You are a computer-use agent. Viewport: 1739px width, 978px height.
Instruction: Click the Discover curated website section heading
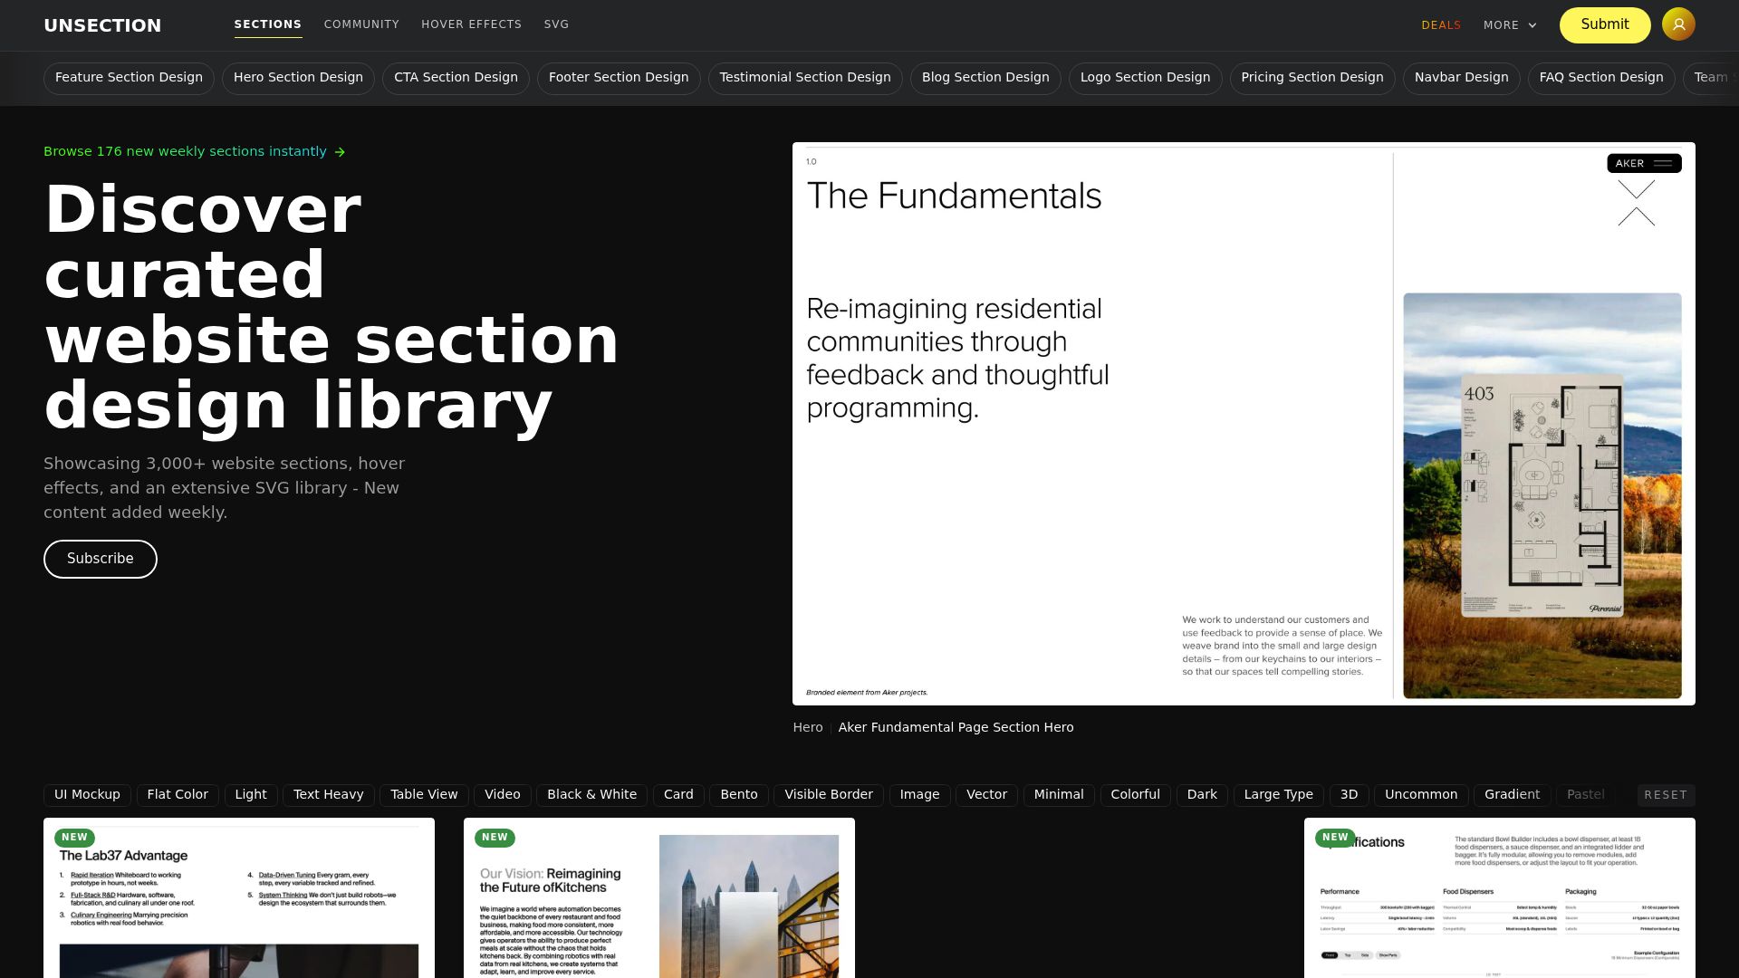[x=331, y=307]
